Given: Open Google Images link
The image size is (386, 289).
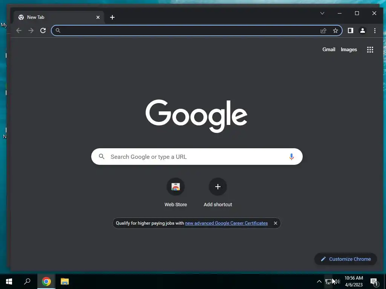Looking at the screenshot, I should [x=349, y=50].
